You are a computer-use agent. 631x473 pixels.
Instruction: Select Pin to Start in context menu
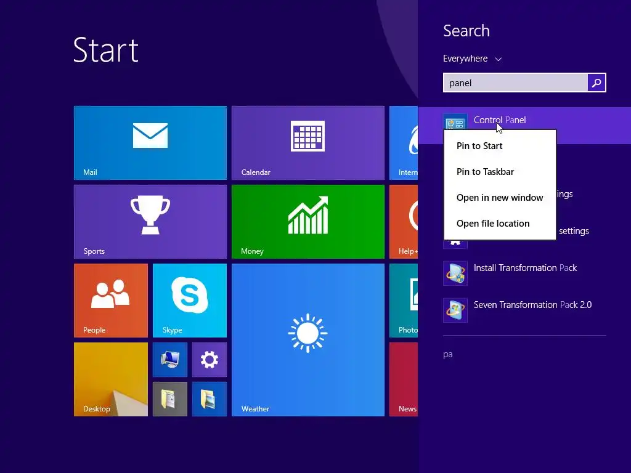click(x=500, y=146)
